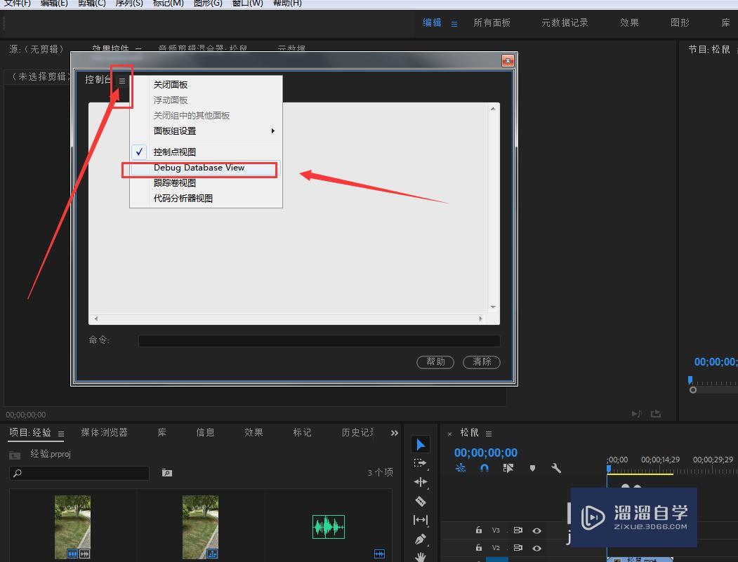Click the new bin from search icon
738x562 pixels.
coord(166,473)
